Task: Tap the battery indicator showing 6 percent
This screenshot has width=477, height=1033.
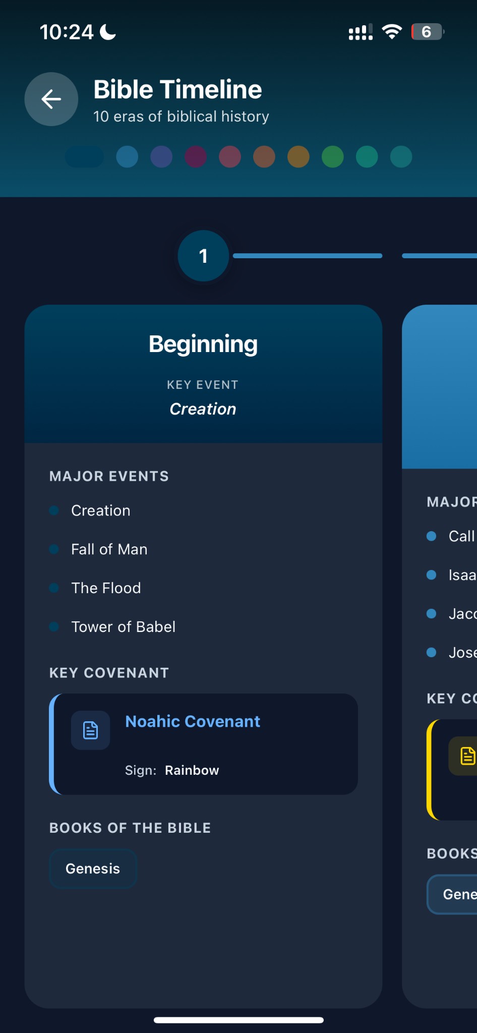Action: (x=426, y=31)
